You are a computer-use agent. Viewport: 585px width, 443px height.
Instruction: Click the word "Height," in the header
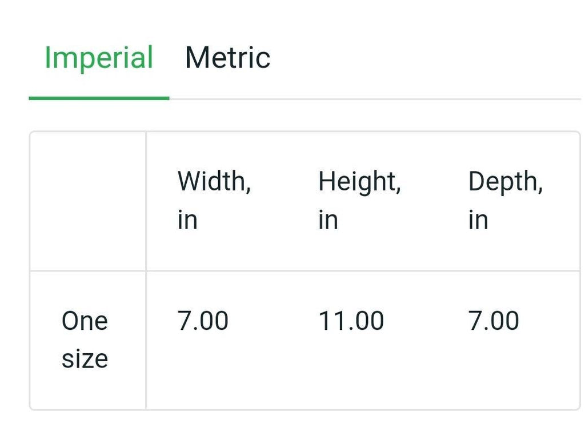click(x=359, y=182)
